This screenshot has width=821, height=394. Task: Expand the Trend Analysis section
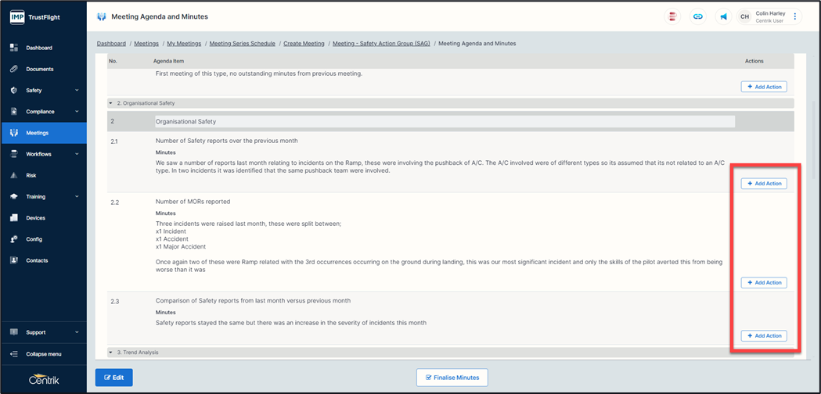coord(110,353)
